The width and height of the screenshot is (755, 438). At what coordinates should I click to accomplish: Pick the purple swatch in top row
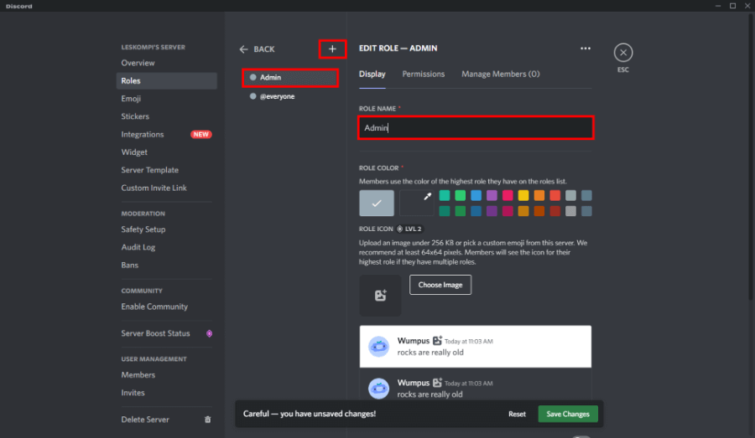click(x=492, y=195)
